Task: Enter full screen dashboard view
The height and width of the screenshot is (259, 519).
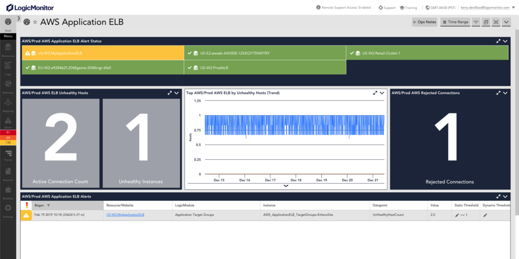Action: point(496,22)
